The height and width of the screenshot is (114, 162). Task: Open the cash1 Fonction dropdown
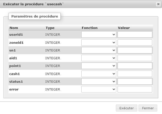coord(99,74)
